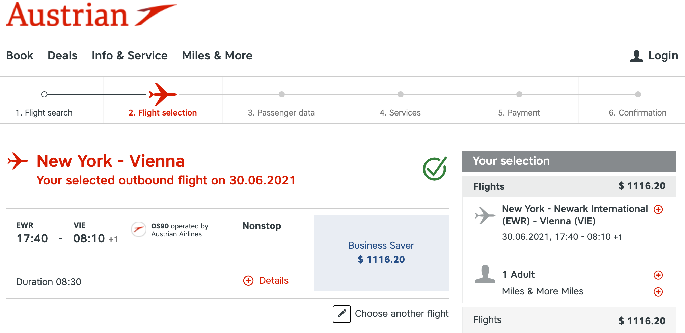Viewport: 685px width, 333px height.
Task: Click the grey airplane icon in Your selection
Action: [485, 215]
